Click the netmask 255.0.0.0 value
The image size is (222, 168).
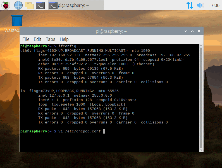tap(102, 95)
